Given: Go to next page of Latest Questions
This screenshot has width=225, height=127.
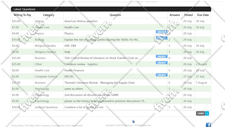Looking at the screenshot, I should click(207, 113).
